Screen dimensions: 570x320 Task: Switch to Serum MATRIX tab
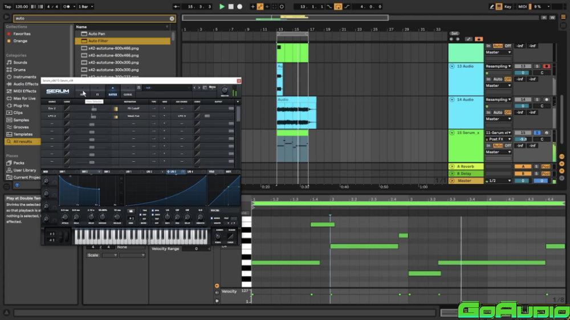pos(113,91)
